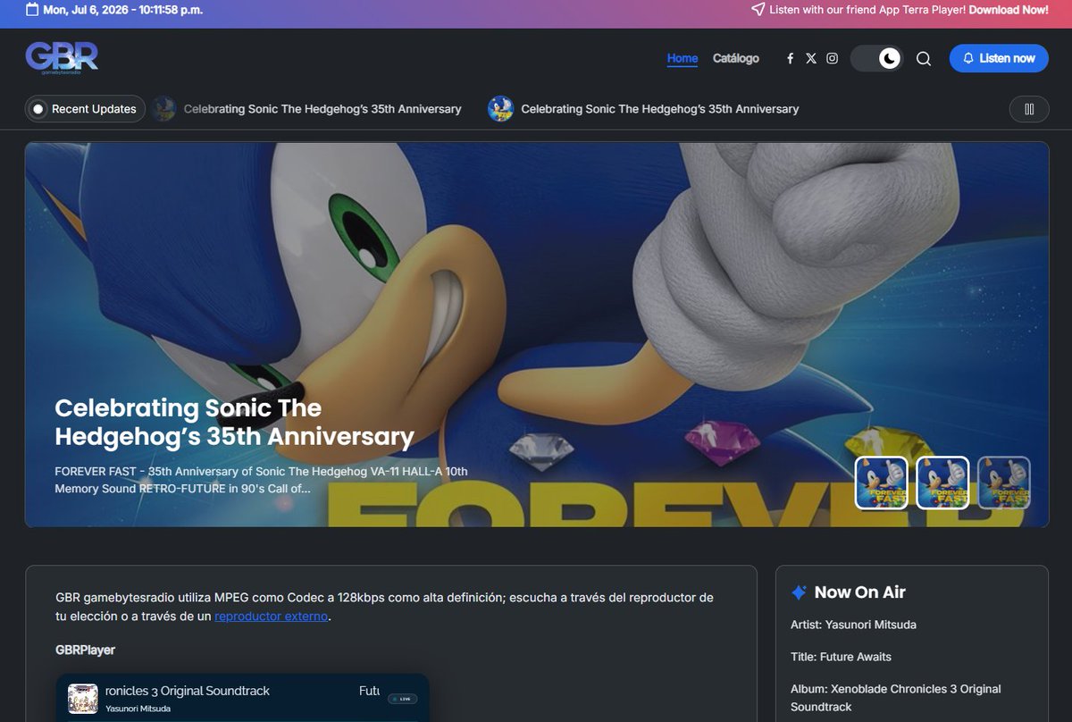Click the FOREVER FAST description text
The height and width of the screenshot is (722, 1072).
[x=261, y=480]
